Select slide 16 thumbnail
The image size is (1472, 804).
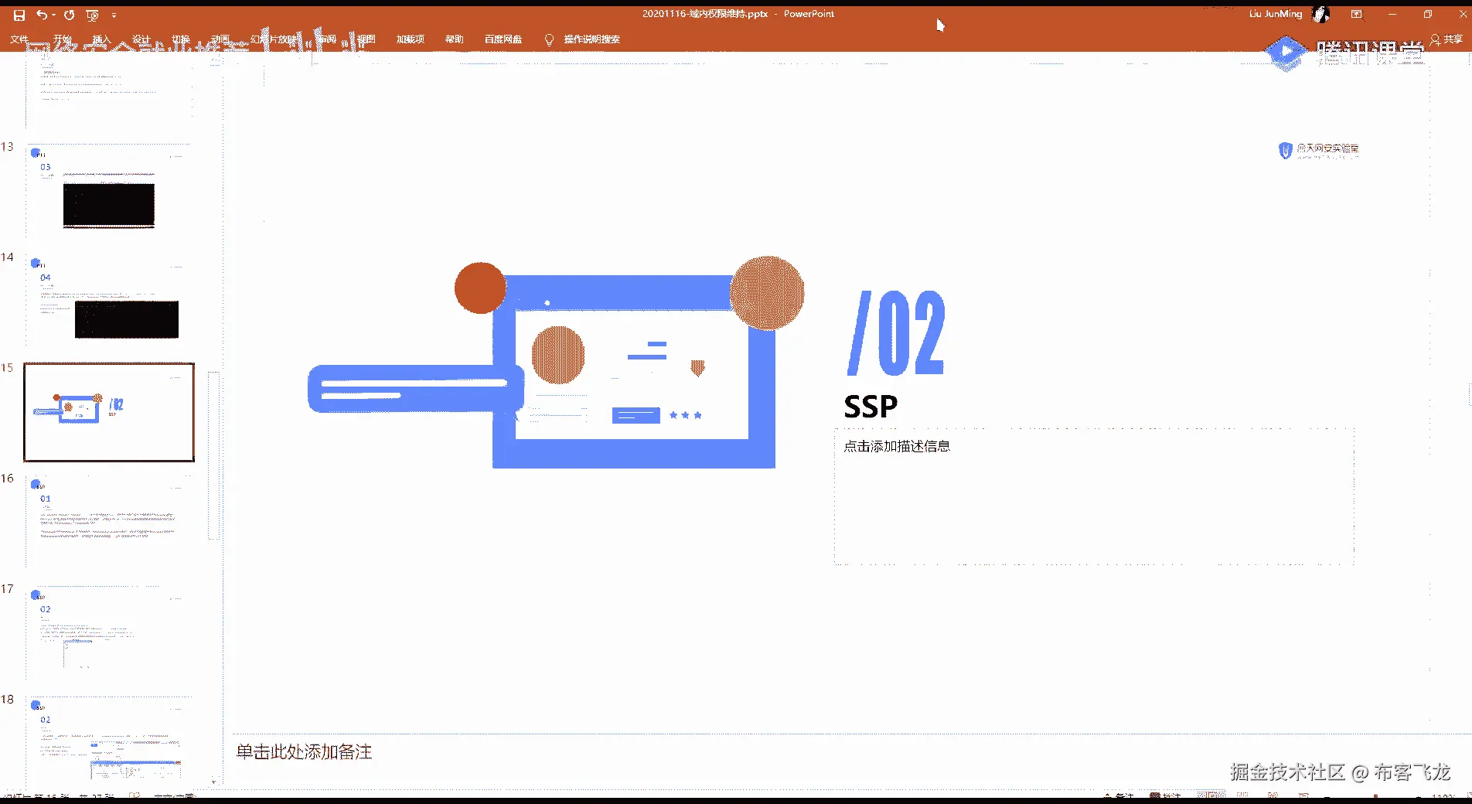click(x=109, y=522)
